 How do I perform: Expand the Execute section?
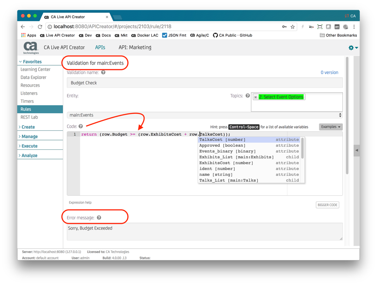point(28,146)
